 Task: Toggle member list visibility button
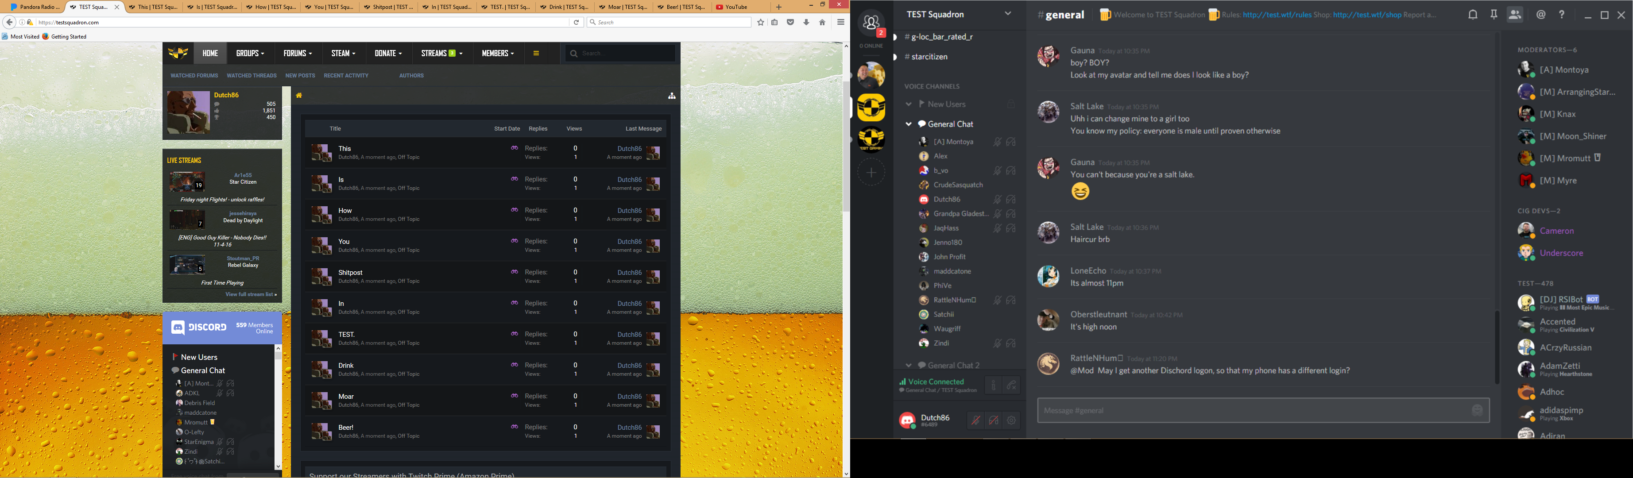tap(1515, 15)
